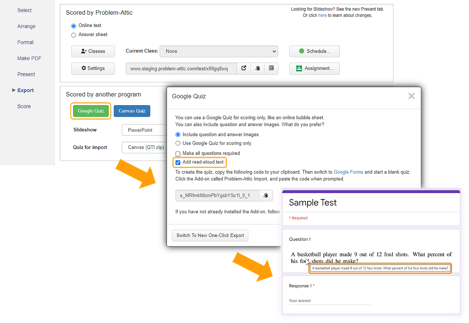The image size is (469, 323).
Task: Click the quiz code field
Action: pyautogui.click(x=217, y=196)
